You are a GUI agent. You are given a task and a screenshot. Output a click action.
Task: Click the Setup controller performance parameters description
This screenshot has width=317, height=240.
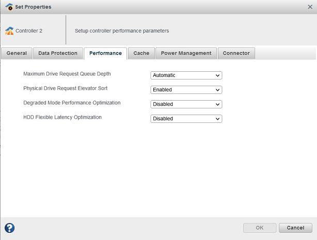click(x=122, y=31)
